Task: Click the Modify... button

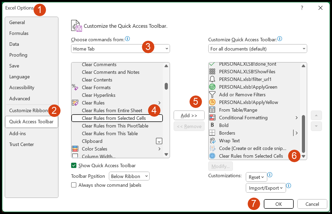Action: 220,166
